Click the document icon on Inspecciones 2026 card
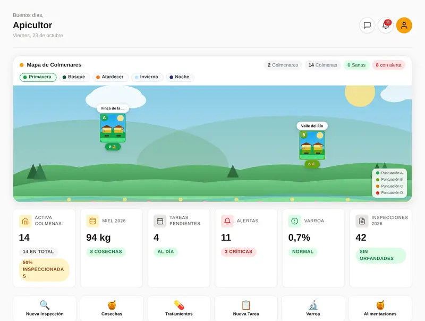This screenshot has width=425, height=321. [362, 221]
